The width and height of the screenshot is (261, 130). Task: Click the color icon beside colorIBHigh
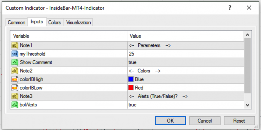click(15, 79)
